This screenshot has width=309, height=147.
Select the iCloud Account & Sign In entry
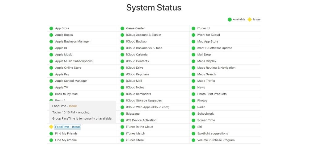point(144,35)
